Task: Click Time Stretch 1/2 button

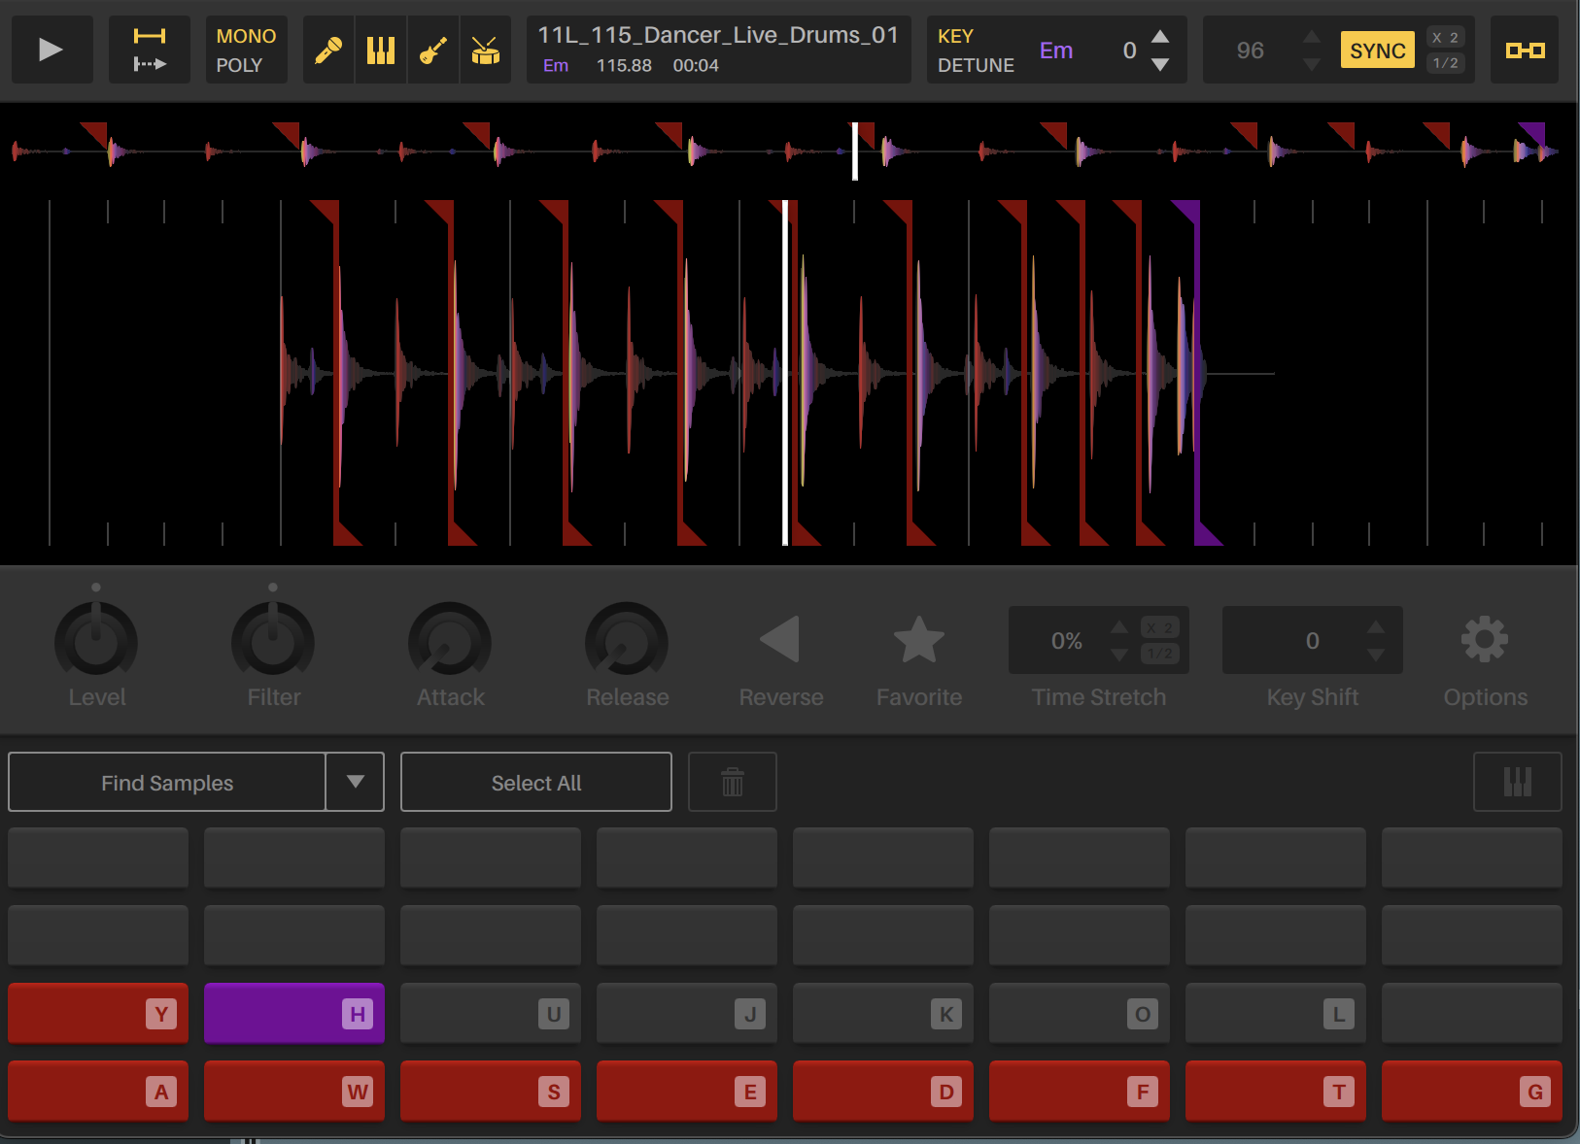Action: tap(1160, 654)
